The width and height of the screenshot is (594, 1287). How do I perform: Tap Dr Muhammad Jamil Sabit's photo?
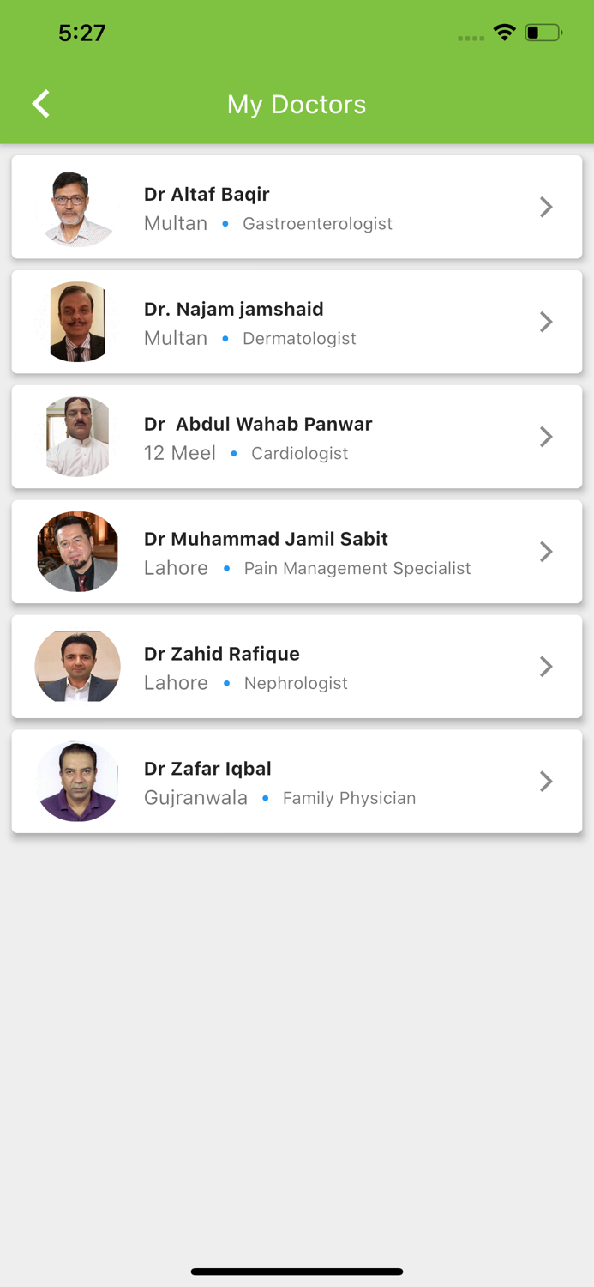(77, 552)
